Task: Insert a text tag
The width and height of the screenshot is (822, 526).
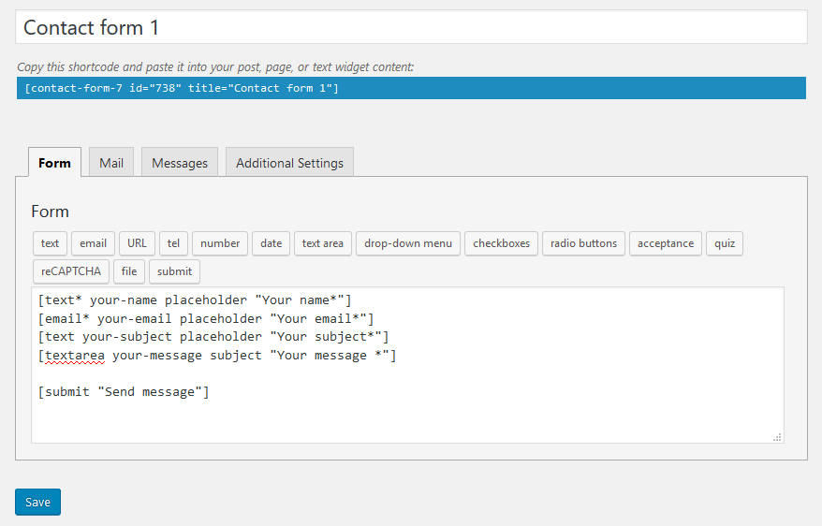Action: tap(50, 243)
